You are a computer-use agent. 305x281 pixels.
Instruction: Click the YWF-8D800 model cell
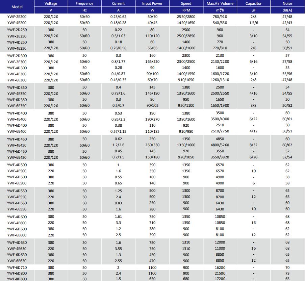[17, 279]
